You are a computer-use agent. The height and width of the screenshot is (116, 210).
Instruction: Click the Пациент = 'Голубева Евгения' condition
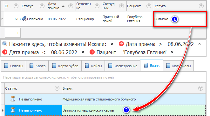[132, 52]
